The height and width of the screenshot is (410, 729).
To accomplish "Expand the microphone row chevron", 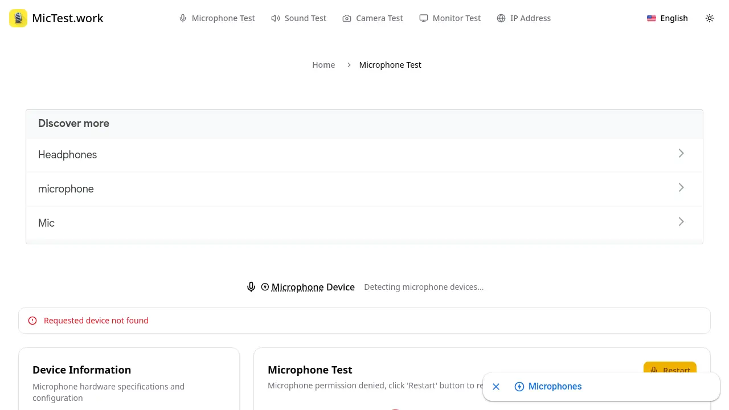I will pyautogui.click(x=681, y=188).
